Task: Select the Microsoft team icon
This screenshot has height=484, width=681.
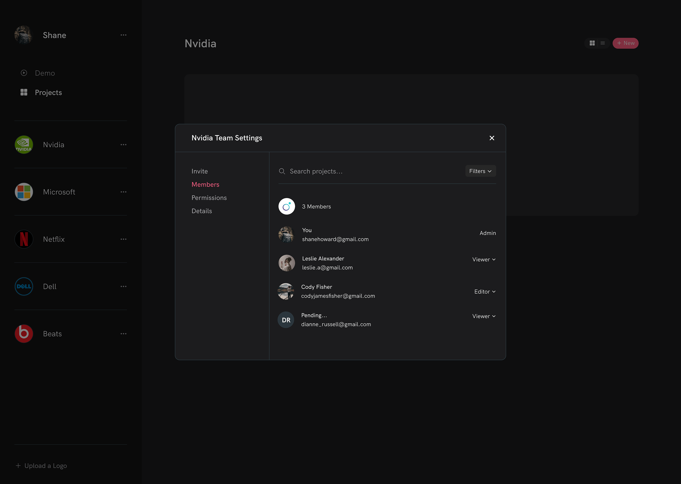Action: pos(24,192)
